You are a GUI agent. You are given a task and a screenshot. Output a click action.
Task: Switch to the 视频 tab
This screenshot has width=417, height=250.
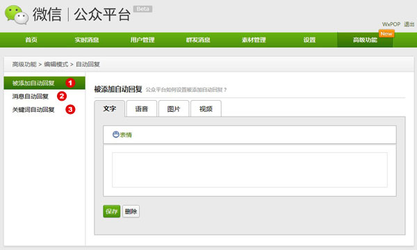coord(206,108)
